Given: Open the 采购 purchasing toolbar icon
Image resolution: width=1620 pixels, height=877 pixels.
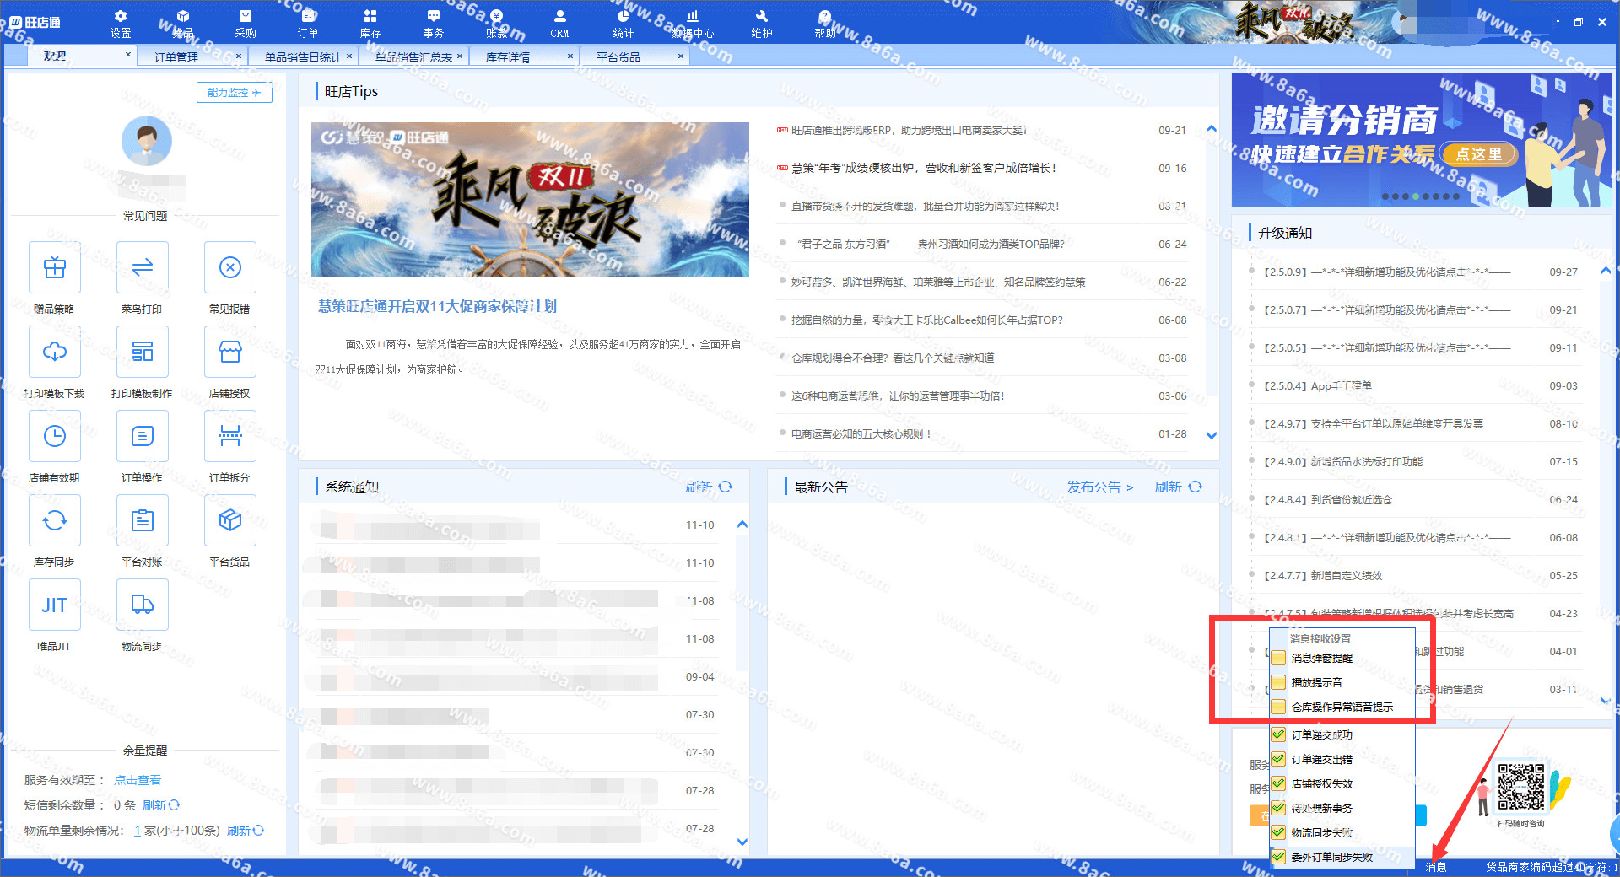Looking at the screenshot, I should 246,24.
